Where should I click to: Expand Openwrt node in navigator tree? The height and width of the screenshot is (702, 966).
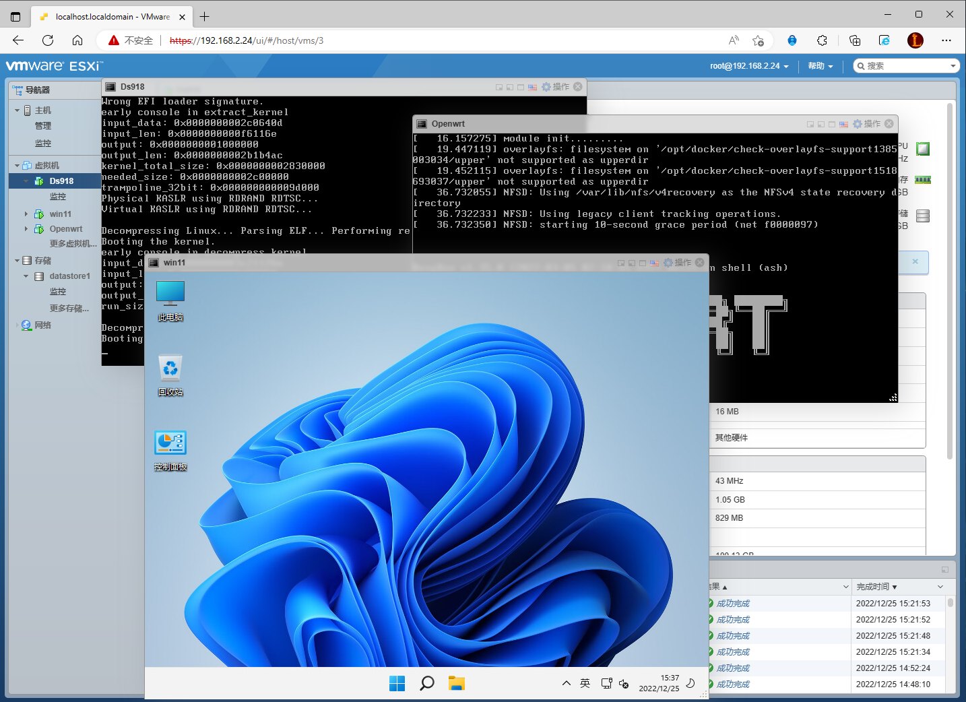[26, 229]
